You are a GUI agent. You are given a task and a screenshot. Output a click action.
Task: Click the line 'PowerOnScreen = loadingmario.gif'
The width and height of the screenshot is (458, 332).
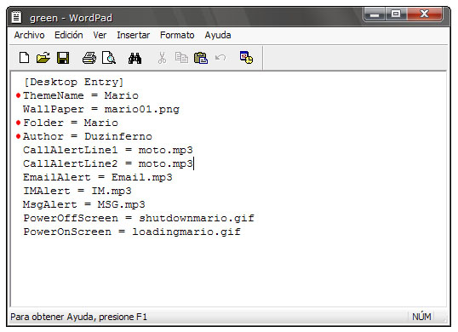click(132, 232)
